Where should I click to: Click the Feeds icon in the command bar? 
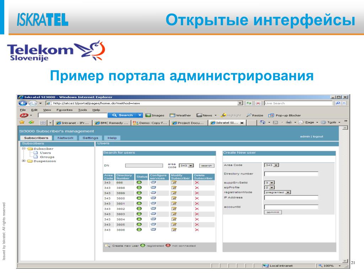tap(275, 122)
